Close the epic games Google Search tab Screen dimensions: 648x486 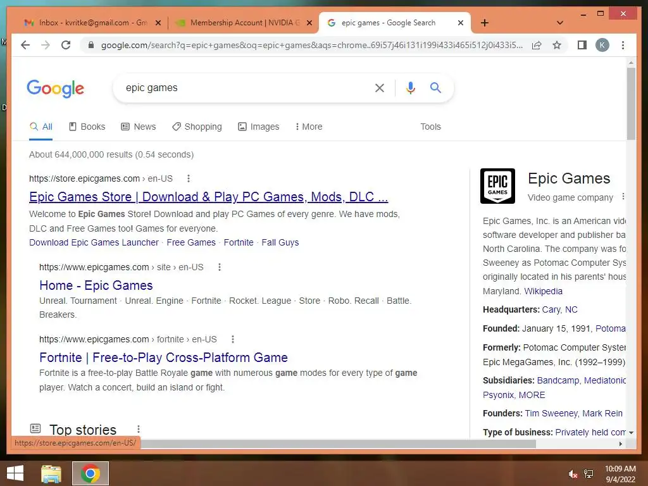461,23
